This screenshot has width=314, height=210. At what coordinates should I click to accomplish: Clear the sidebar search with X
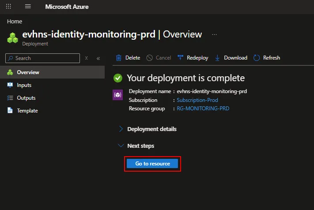pos(86,58)
